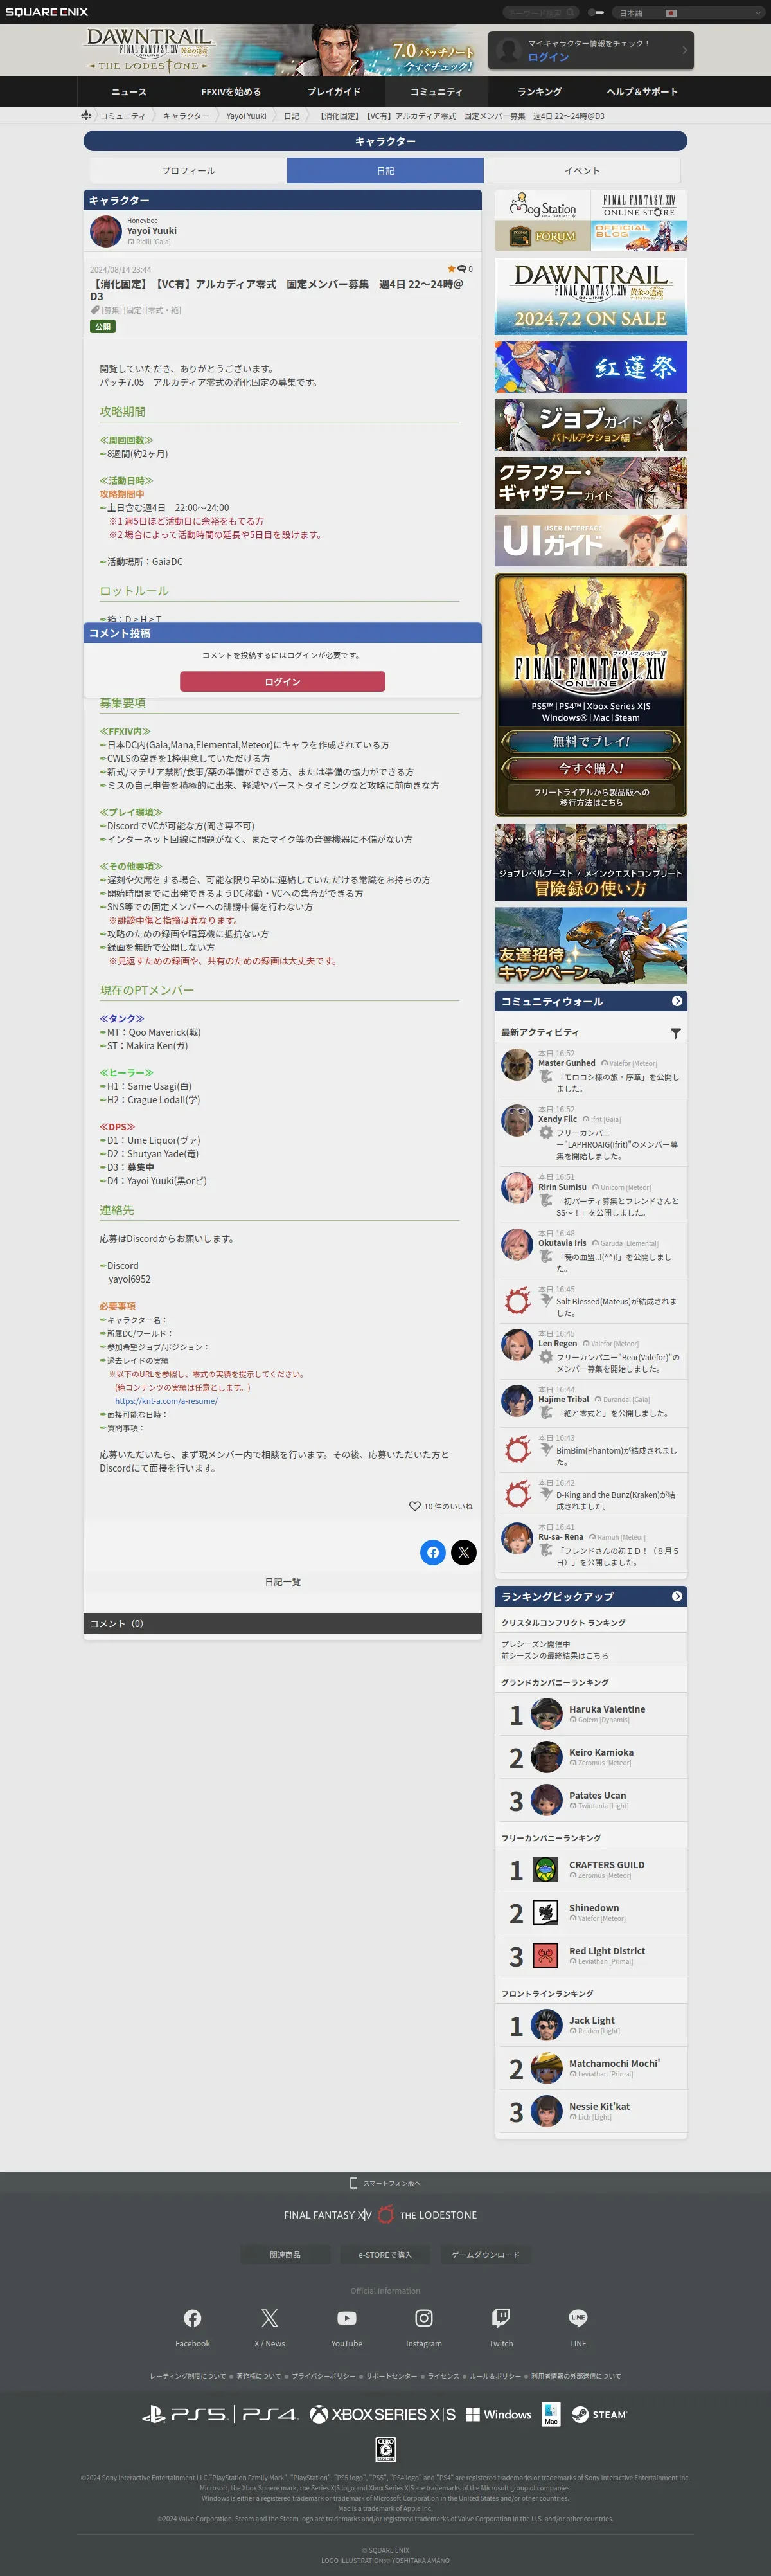Open ランキング navigation menu
The image size is (771, 2576).
(539, 91)
